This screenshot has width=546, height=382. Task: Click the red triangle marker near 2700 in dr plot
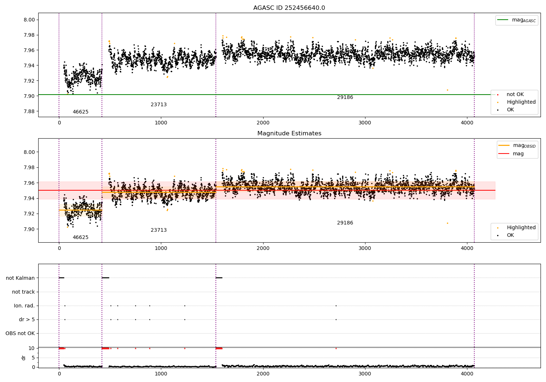336,348
